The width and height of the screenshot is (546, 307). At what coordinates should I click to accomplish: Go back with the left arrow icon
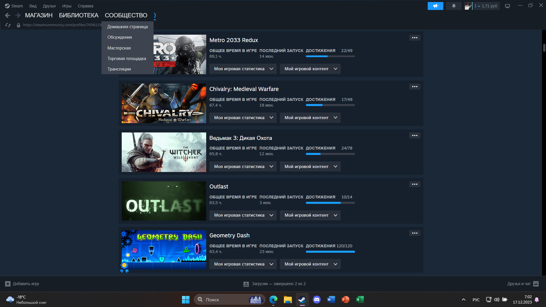pyautogui.click(x=8, y=15)
